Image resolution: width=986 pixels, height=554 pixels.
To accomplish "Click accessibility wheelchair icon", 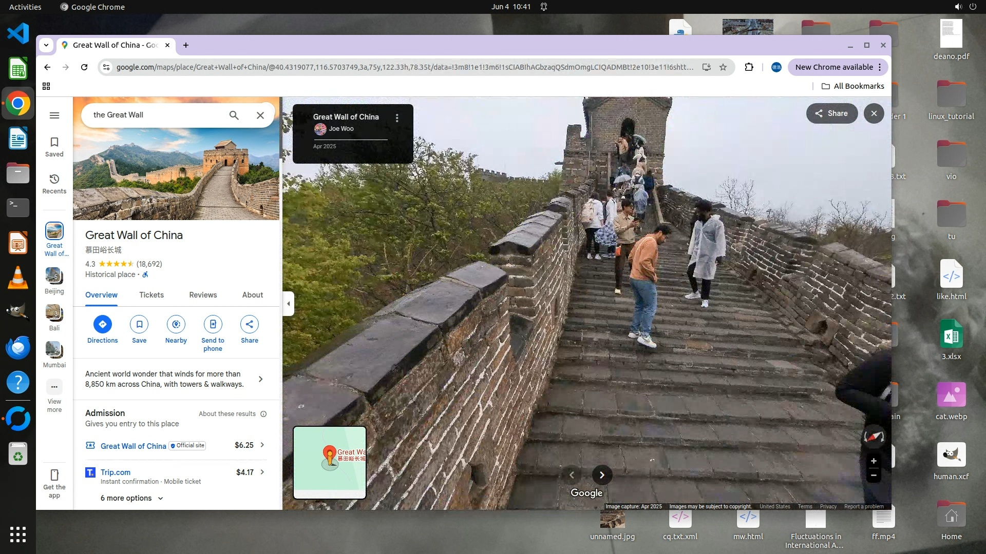I will (x=145, y=275).
